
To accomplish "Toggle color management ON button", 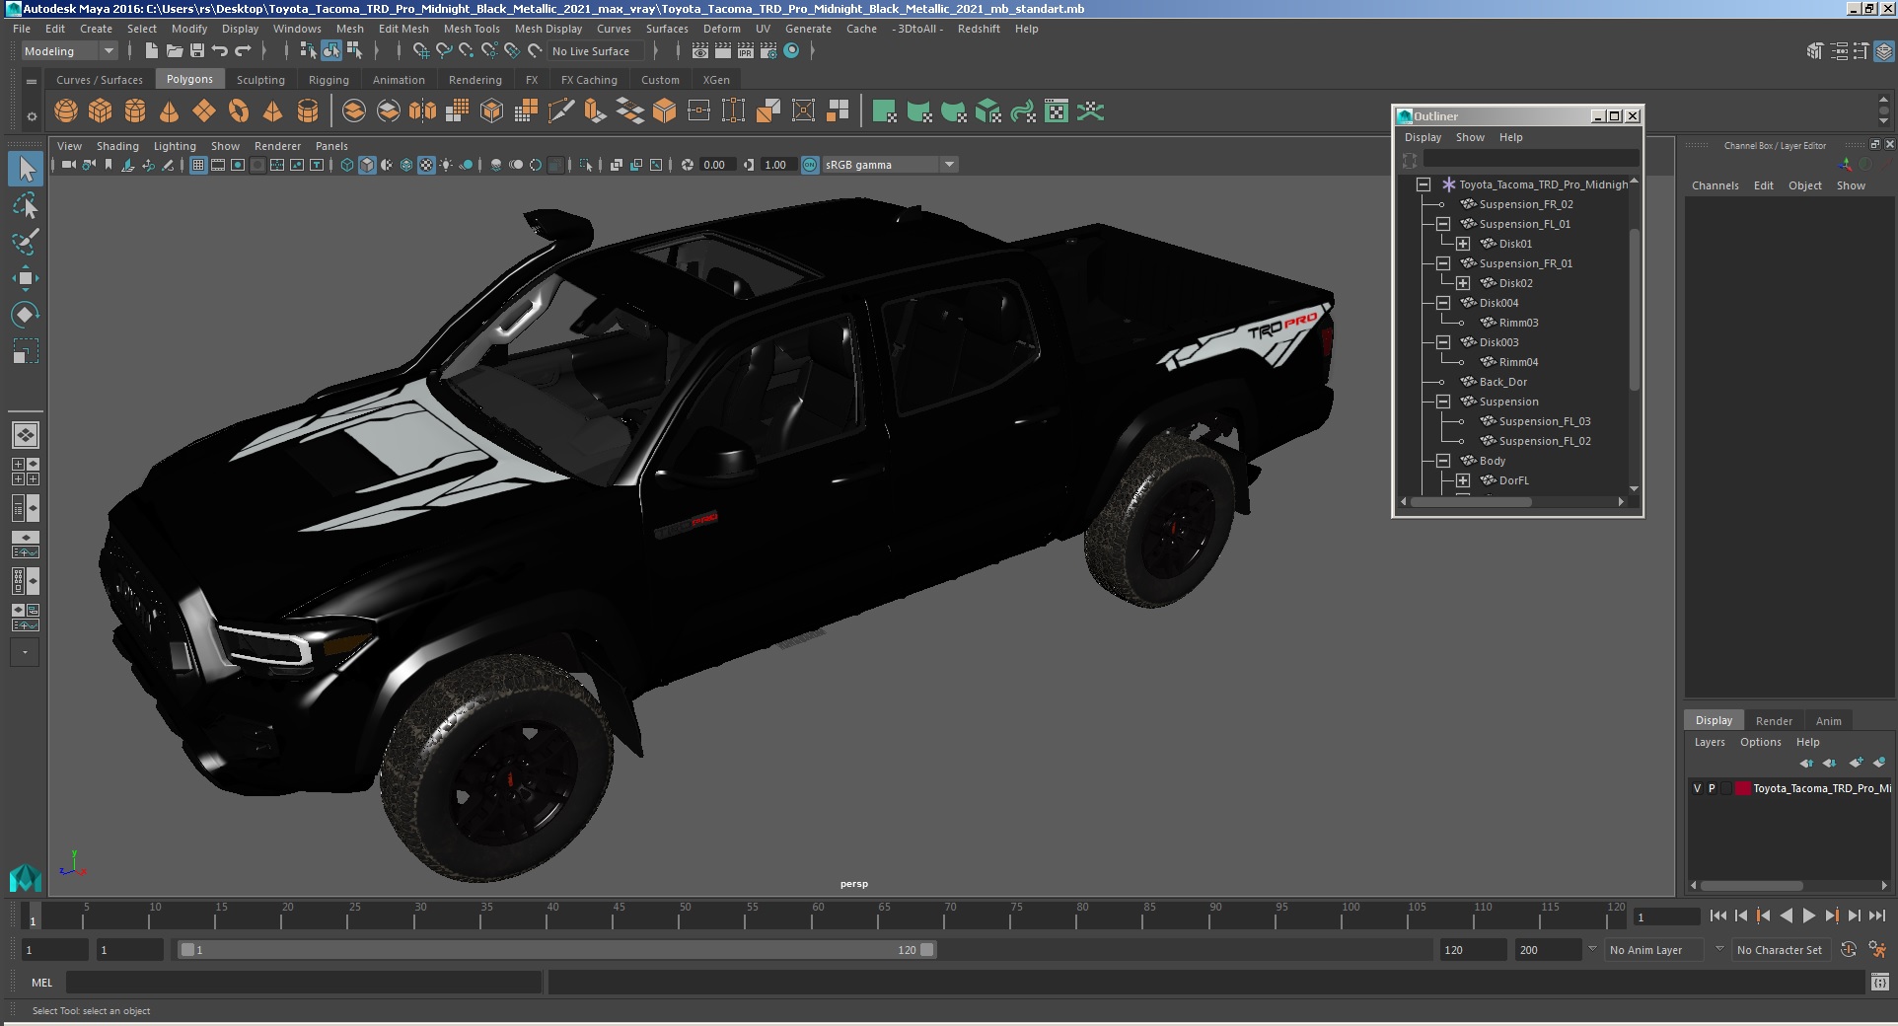I will pyautogui.click(x=810, y=165).
